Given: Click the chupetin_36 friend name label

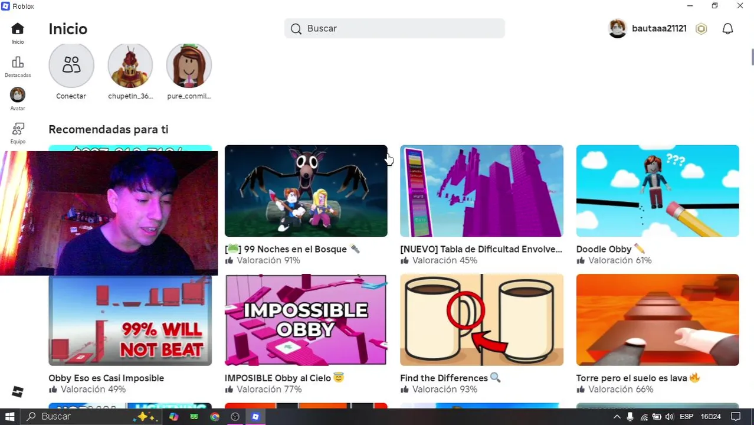Looking at the screenshot, I should coord(130,96).
